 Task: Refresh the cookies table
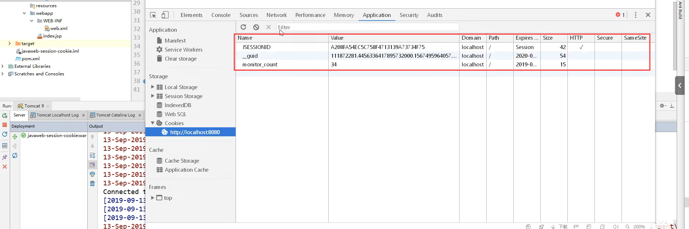tap(243, 27)
